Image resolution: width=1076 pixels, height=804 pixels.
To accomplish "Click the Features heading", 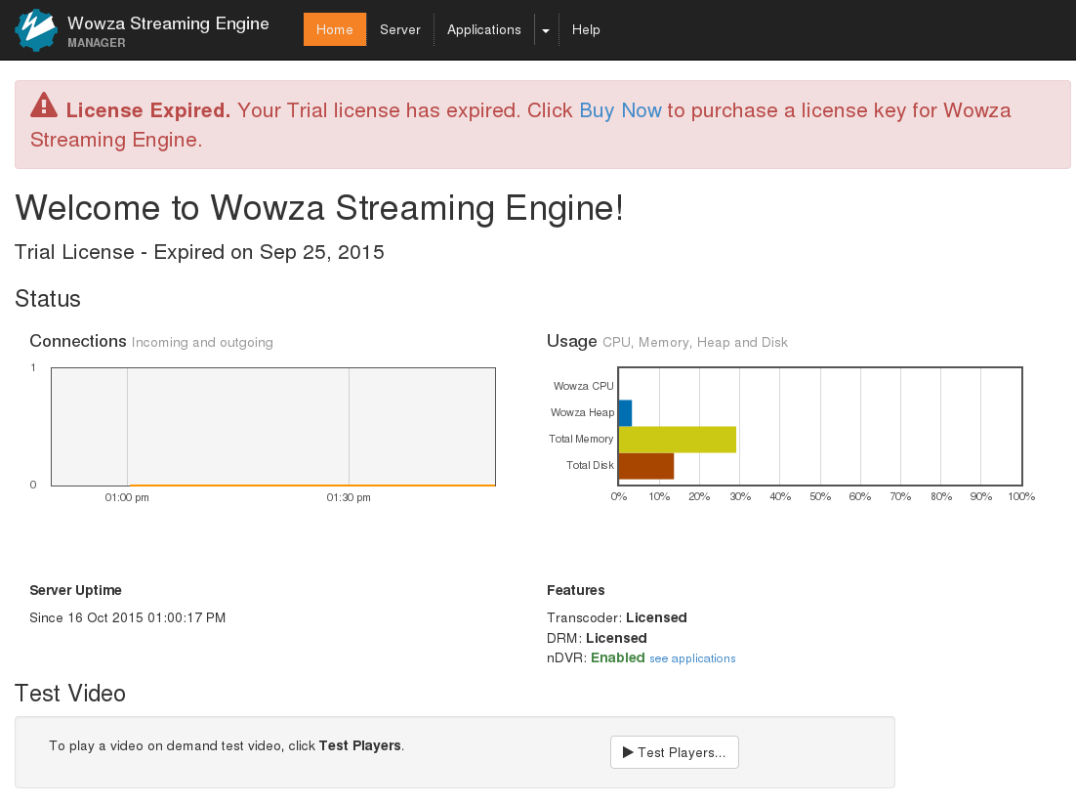I will point(576,590).
